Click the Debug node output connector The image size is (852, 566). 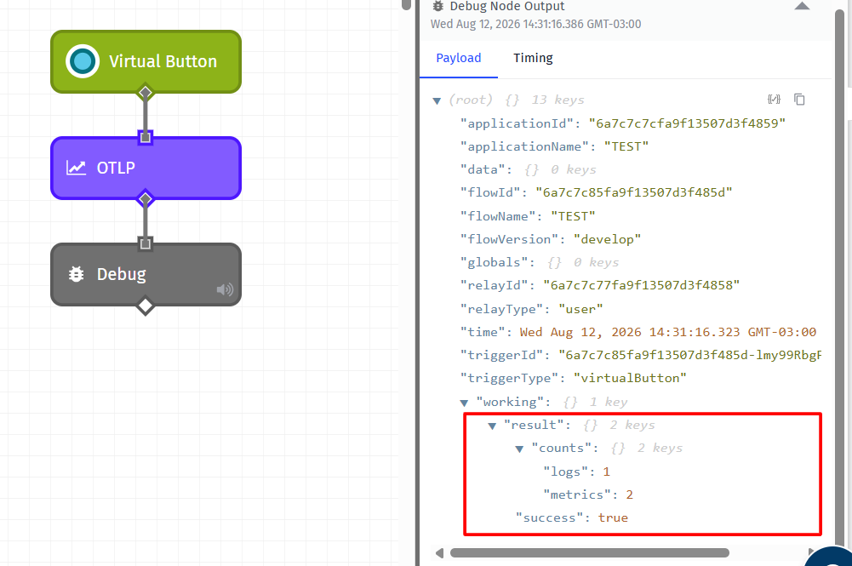145,306
